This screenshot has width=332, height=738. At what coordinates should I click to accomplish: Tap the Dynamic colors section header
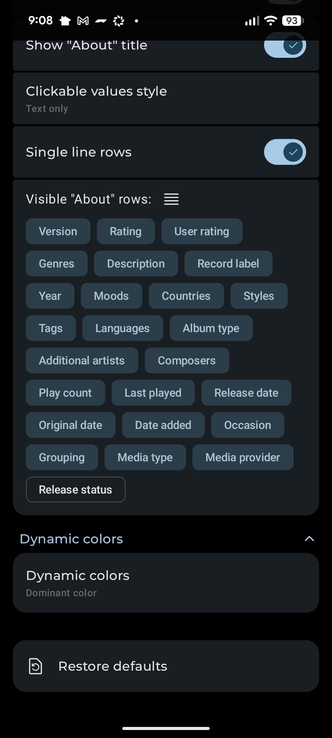pyautogui.click(x=71, y=539)
